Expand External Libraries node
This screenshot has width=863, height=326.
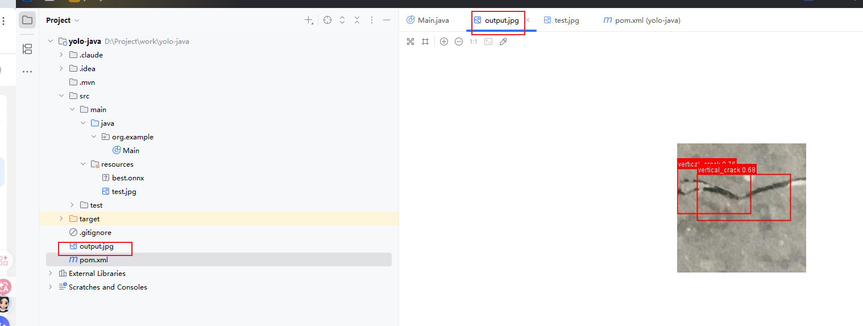pyautogui.click(x=51, y=274)
